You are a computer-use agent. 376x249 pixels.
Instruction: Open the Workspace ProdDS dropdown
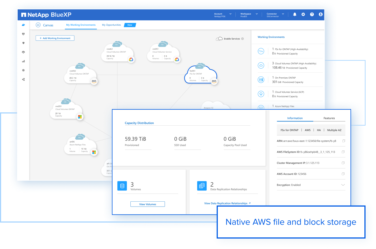(x=256, y=14)
